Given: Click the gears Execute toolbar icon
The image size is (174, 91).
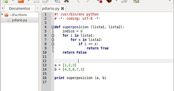Looking at the screenshot, I should [124, 1].
